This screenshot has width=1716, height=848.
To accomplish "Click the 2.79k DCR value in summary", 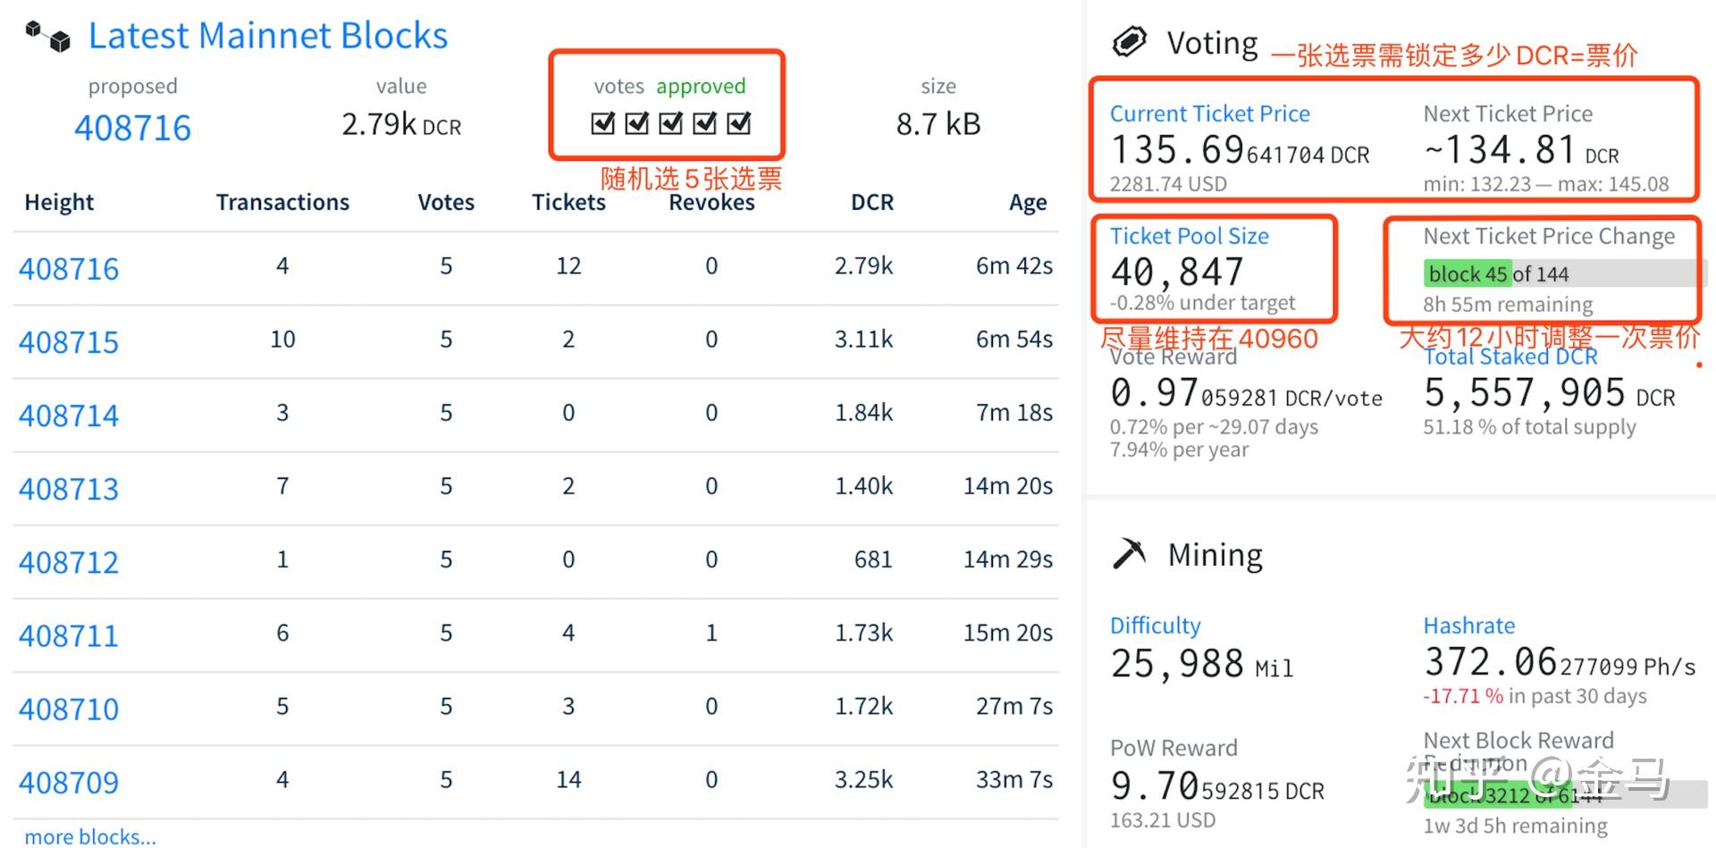I will tap(401, 124).
